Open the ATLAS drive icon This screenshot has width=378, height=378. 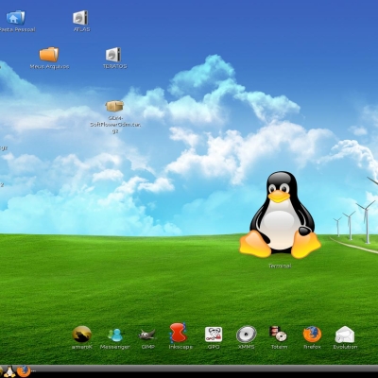80,18
